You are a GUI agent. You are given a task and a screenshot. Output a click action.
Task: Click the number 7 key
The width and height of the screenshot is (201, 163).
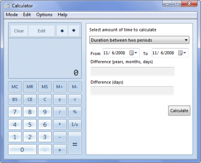[15, 112]
